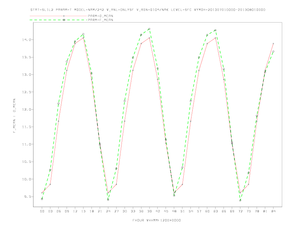Click the 66 forecast hour tick label
298x230 pixels.
coord(224,211)
